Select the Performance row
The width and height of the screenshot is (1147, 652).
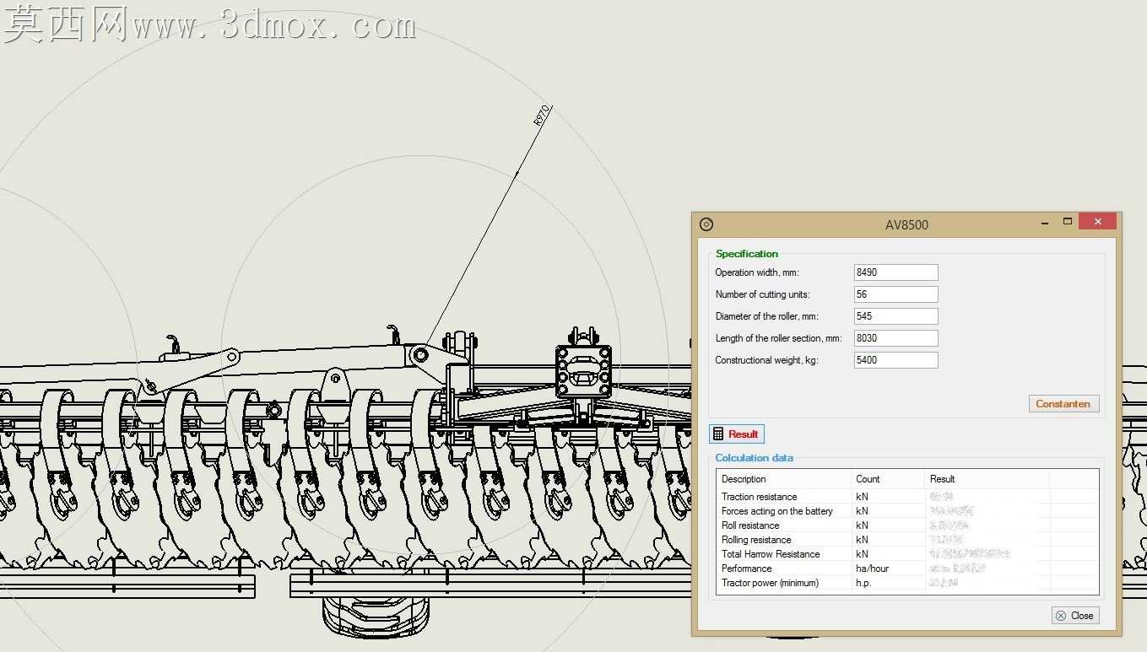907,568
